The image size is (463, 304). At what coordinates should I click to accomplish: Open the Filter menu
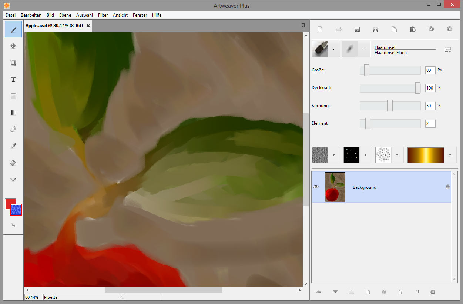click(103, 15)
